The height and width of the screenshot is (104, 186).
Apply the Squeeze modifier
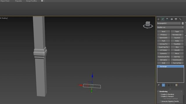point(177,38)
